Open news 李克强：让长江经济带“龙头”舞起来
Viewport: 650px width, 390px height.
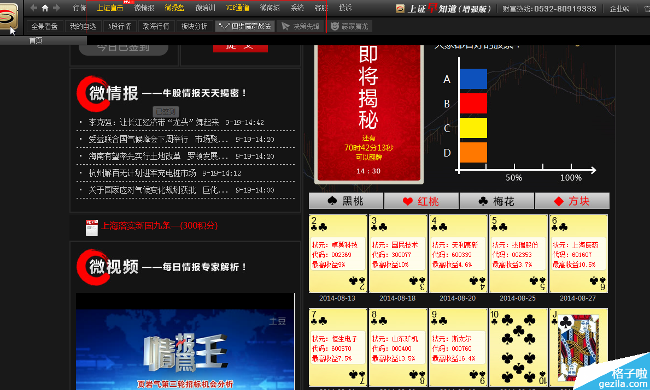(x=154, y=123)
